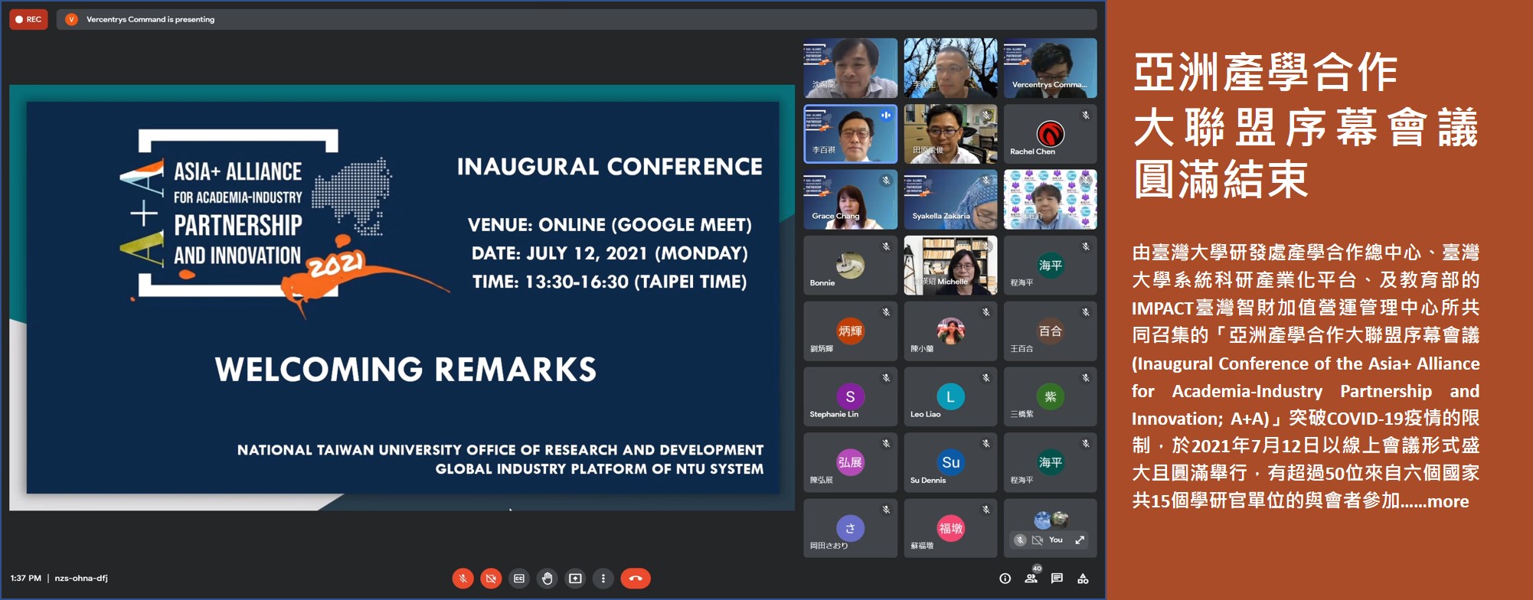
Task: Click the mute icon on 王百合's tile
Action: pyautogui.click(x=1086, y=312)
